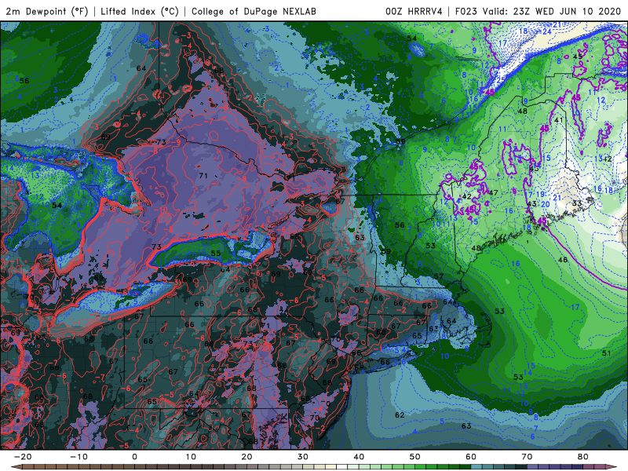628x471 pixels.
Task: Click the 59 dewpoint value in Vermont
Action: click(385, 251)
